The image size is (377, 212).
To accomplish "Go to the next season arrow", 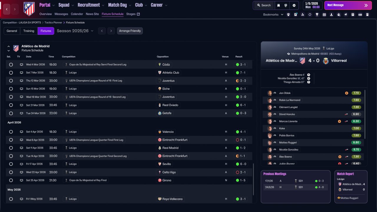I will coord(111,31).
